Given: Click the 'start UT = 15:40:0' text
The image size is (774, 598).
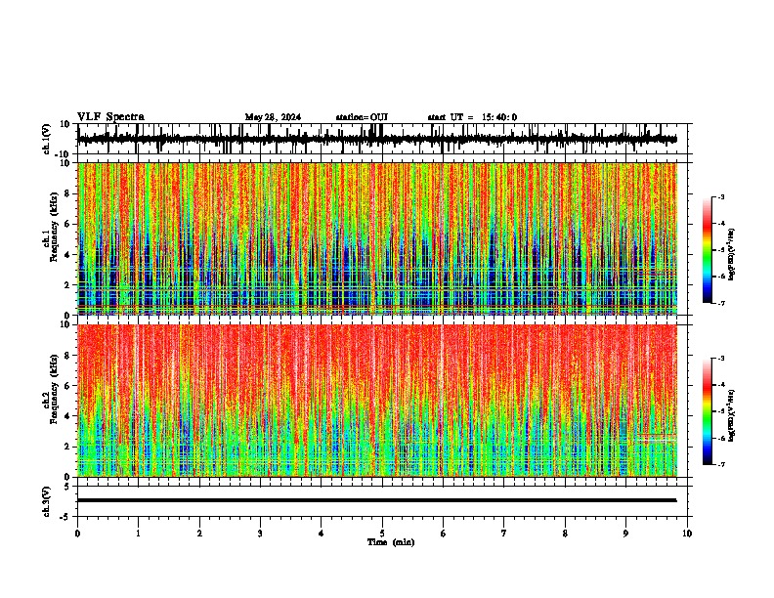Looking at the screenshot, I should coord(472,117).
